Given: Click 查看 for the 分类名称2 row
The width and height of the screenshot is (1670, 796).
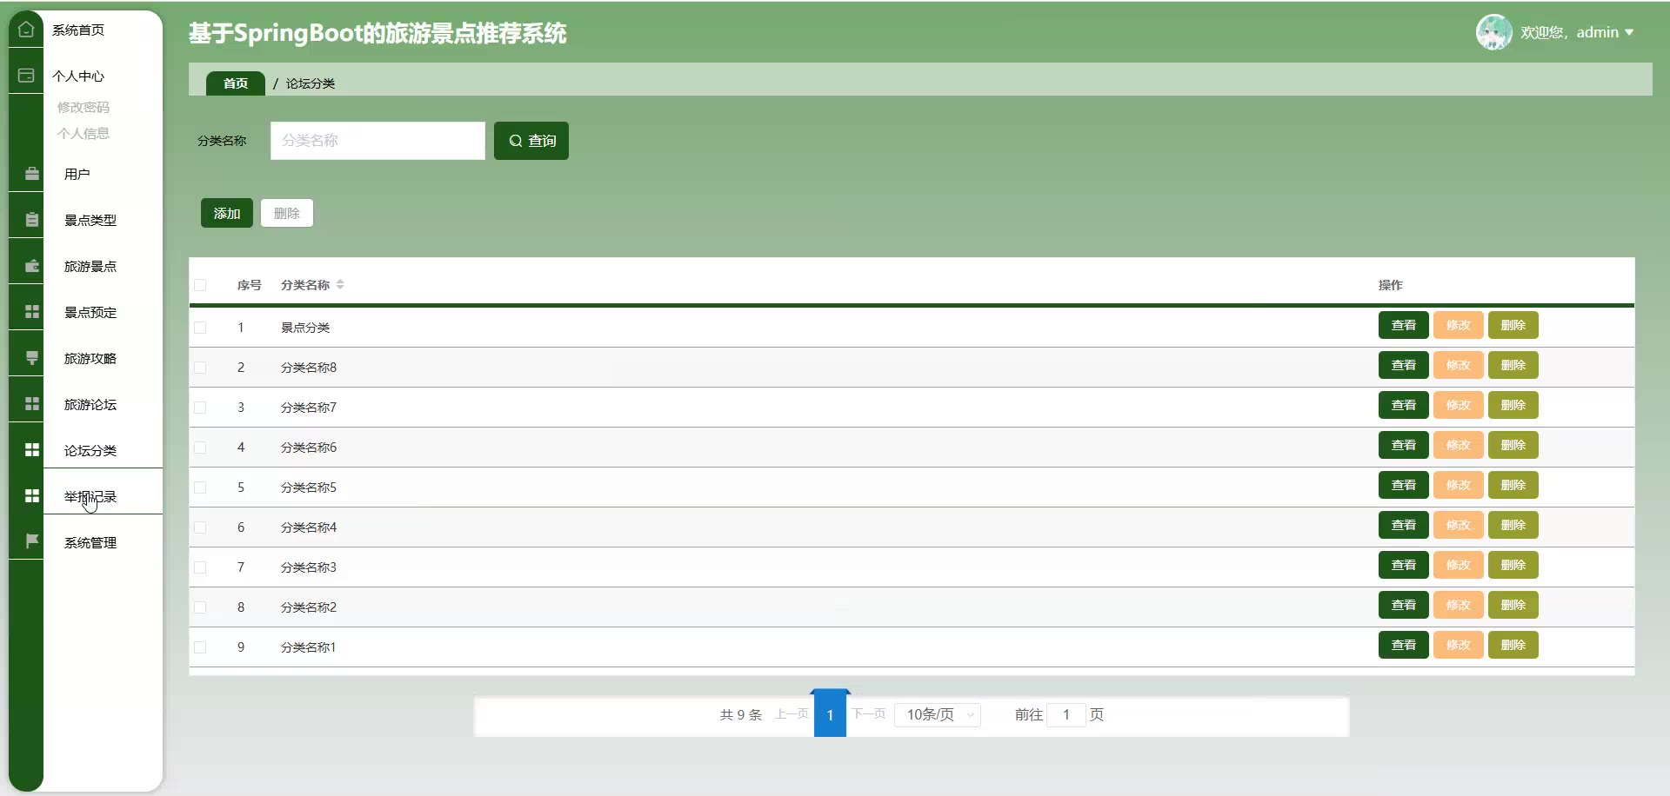Looking at the screenshot, I should (x=1404, y=605).
